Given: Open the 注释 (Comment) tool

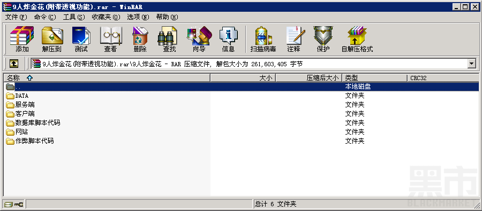Looking at the screenshot, I should (x=296, y=39).
